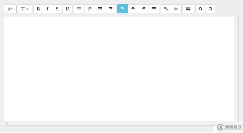243x133 pixels.
Task: Increase indent of the paragraph
Action: click(111, 9)
